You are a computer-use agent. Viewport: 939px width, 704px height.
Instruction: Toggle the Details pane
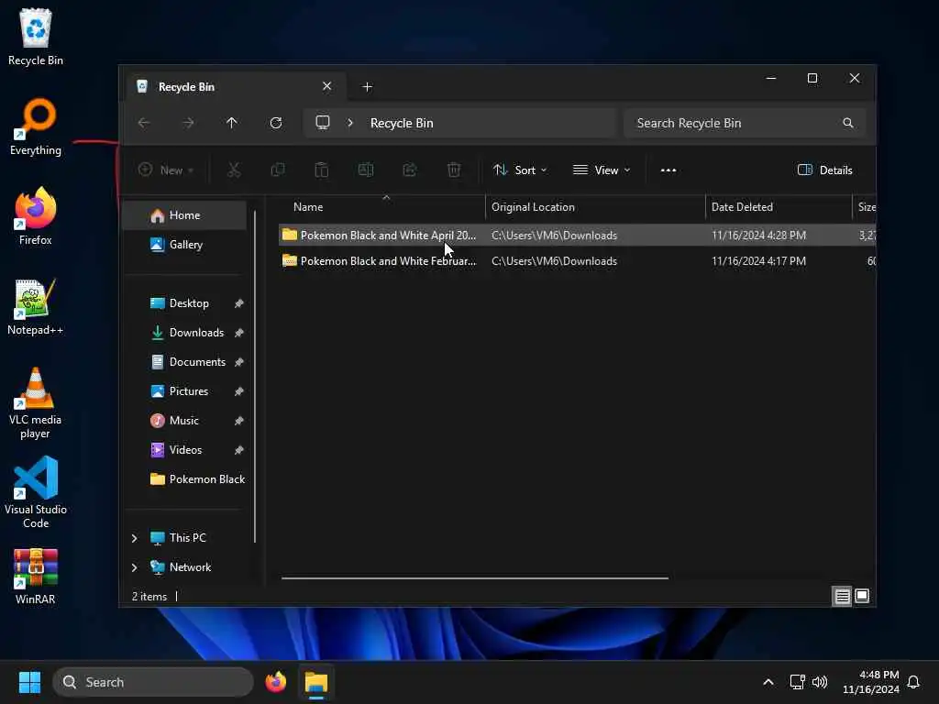pyautogui.click(x=825, y=170)
